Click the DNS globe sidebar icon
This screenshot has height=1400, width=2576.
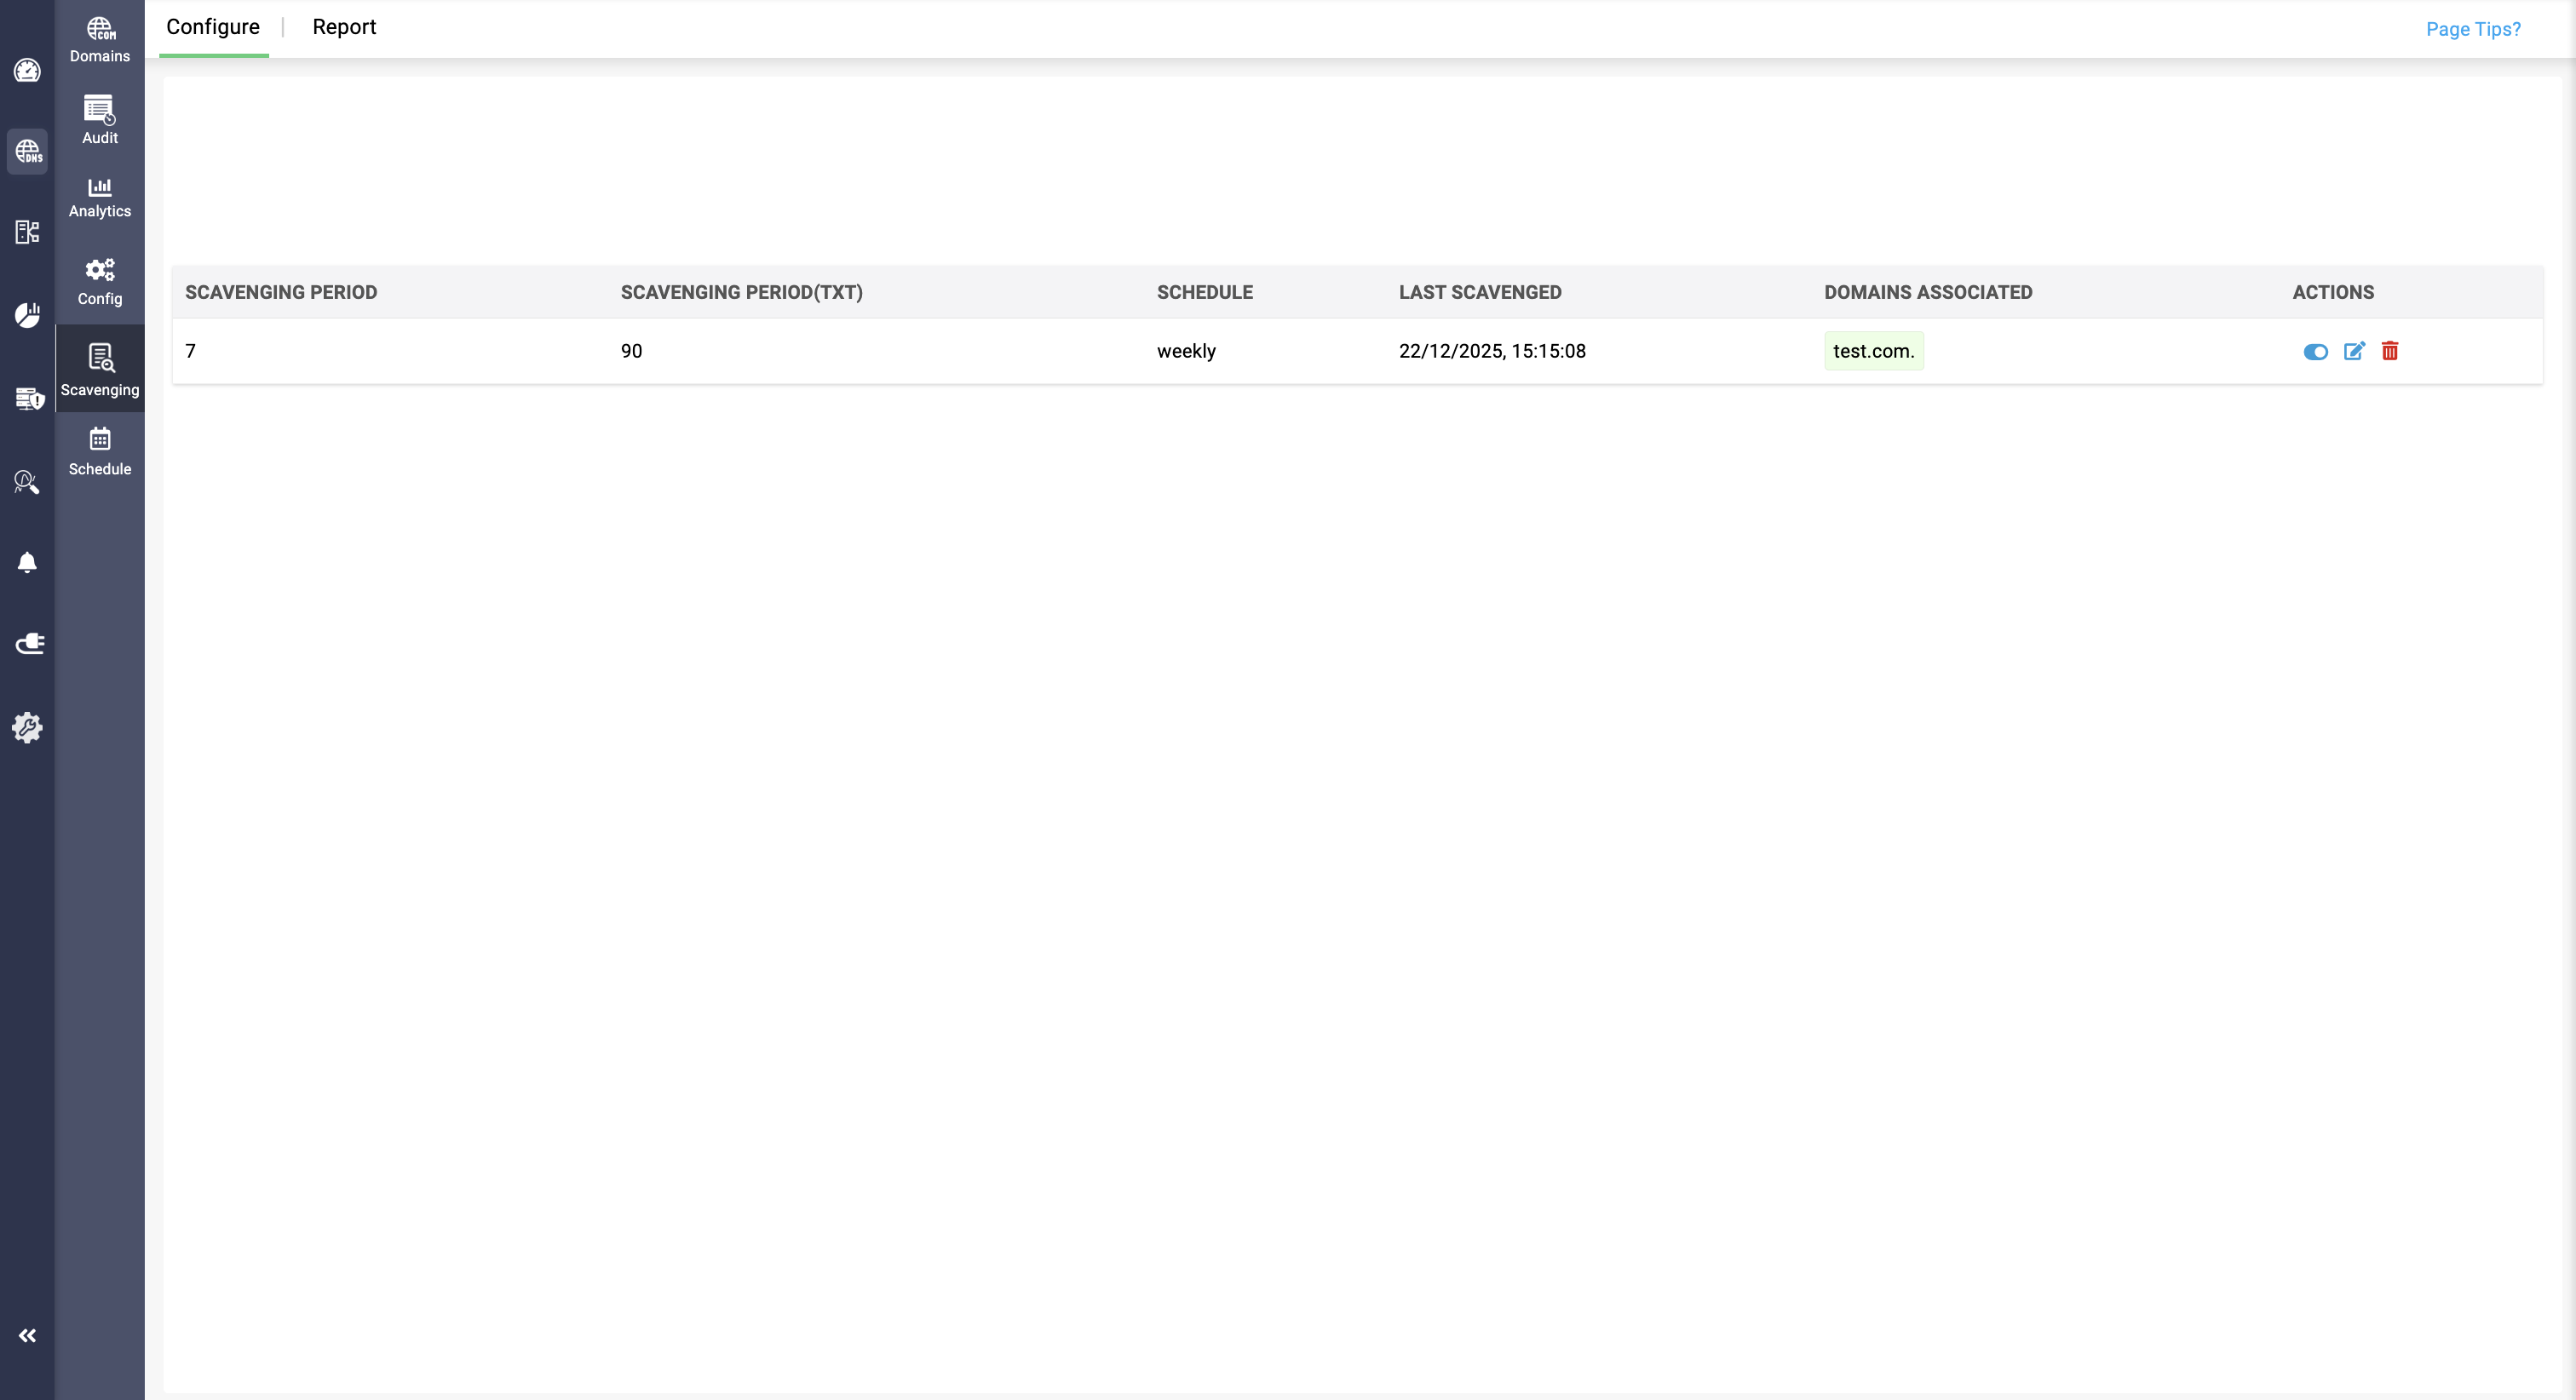[x=27, y=152]
